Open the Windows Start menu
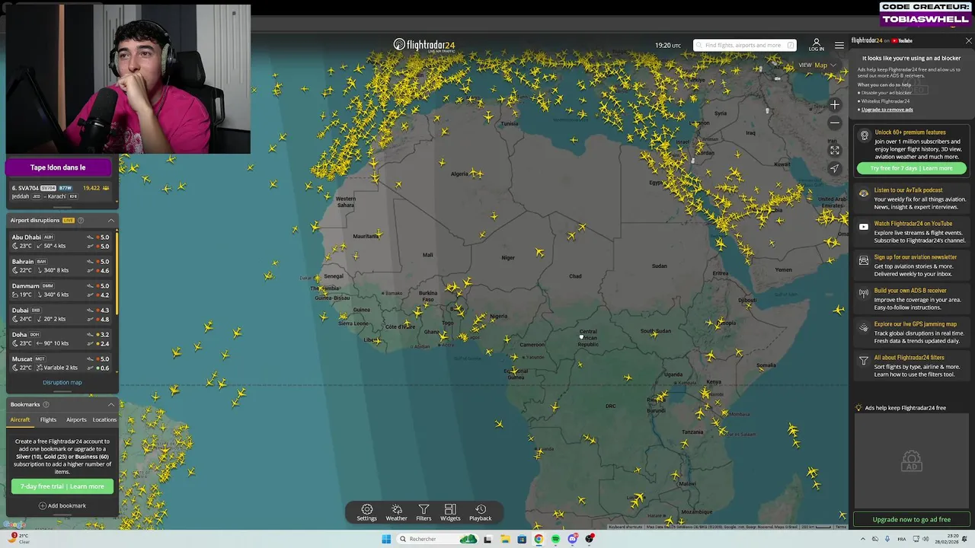This screenshot has height=548, width=975. pos(386,539)
